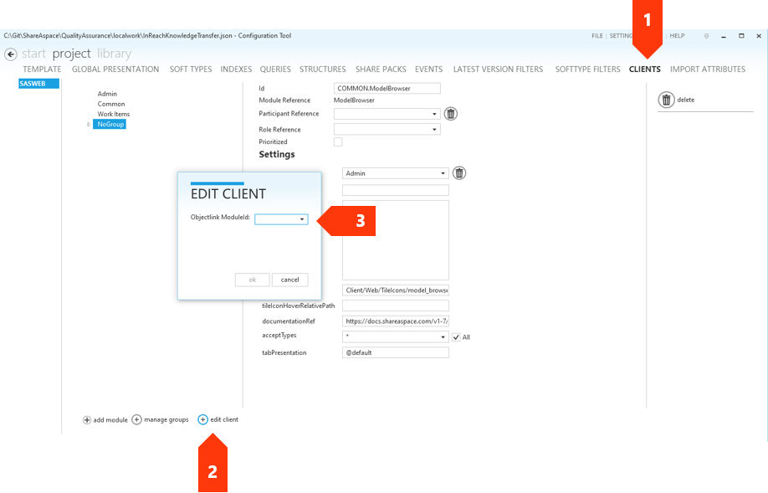Open the SHARE PACKS tab

pos(381,69)
